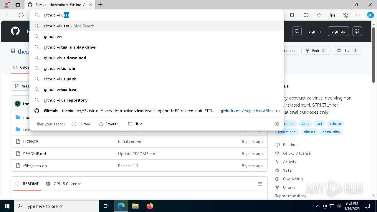Select 'github virus download' suggestion
This screenshot has width=377, height=212.
(x=157, y=58)
